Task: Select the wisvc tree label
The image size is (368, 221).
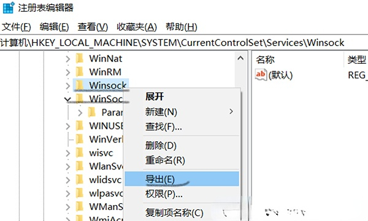Action: click(101, 153)
